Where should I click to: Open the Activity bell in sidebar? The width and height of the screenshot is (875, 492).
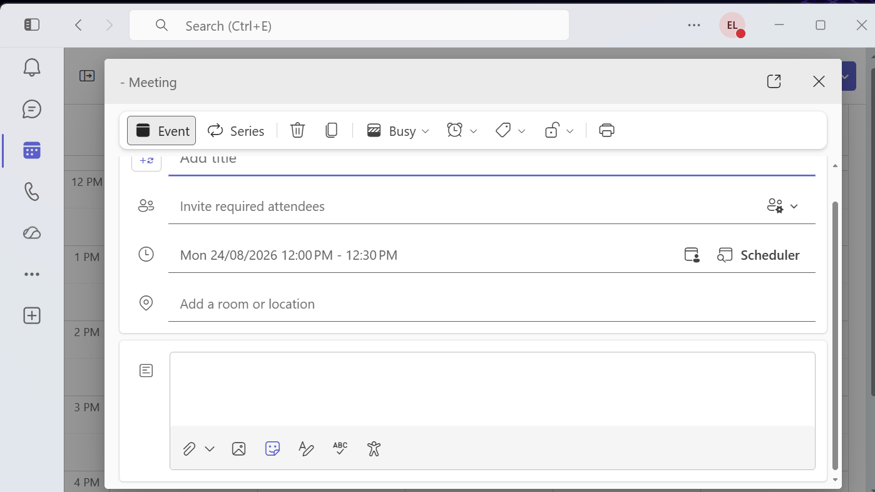tap(32, 67)
